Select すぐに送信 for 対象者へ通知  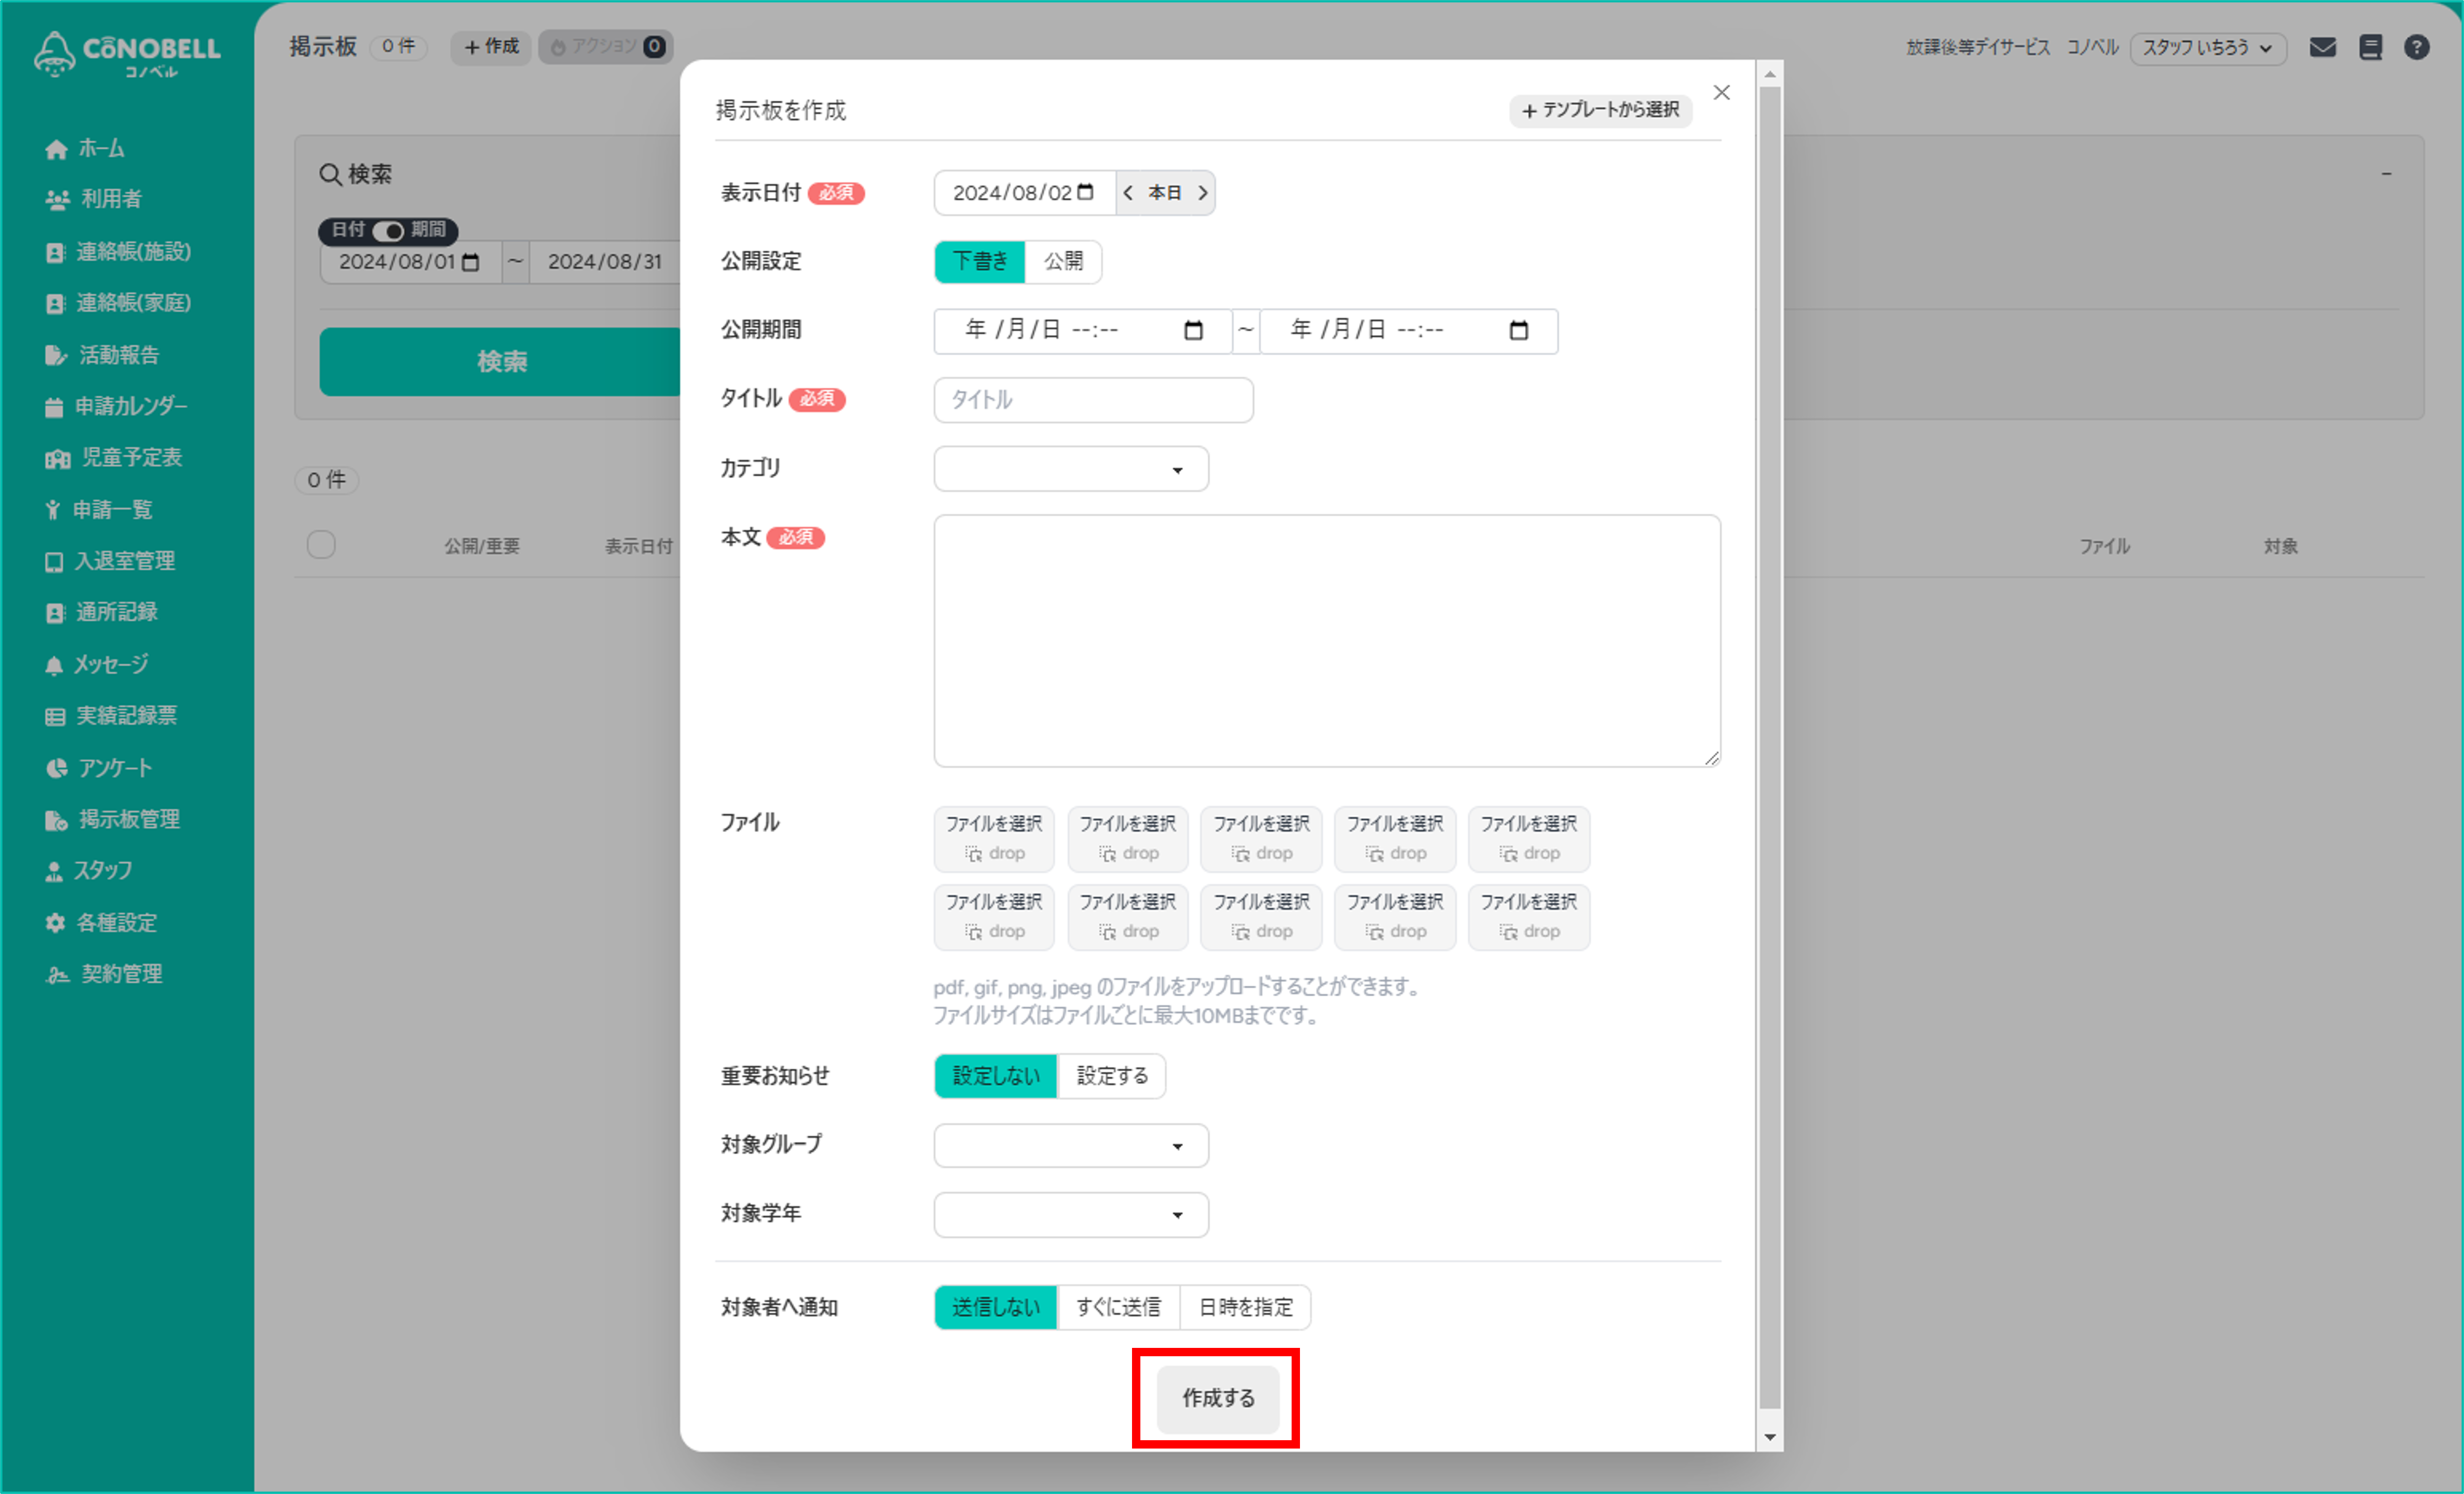1118,1307
